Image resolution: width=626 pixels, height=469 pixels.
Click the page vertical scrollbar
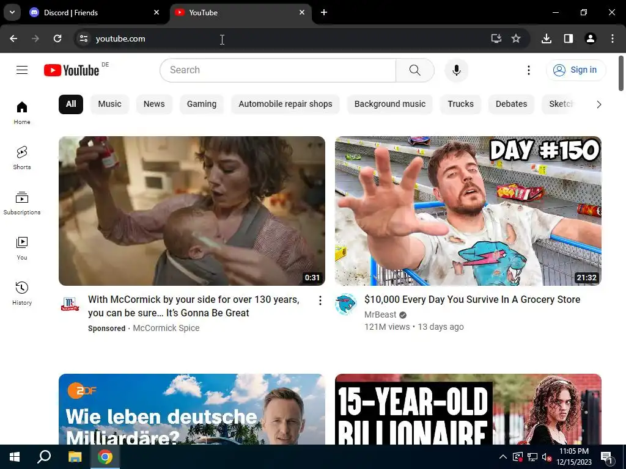621,73
